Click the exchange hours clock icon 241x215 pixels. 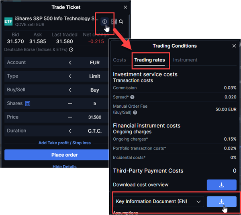pyautogui.click(x=71, y=50)
